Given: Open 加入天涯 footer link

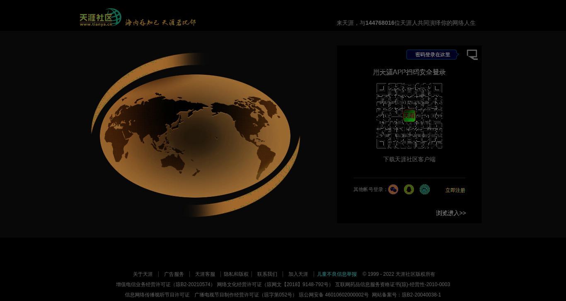Looking at the screenshot, I should coord(298,274).
